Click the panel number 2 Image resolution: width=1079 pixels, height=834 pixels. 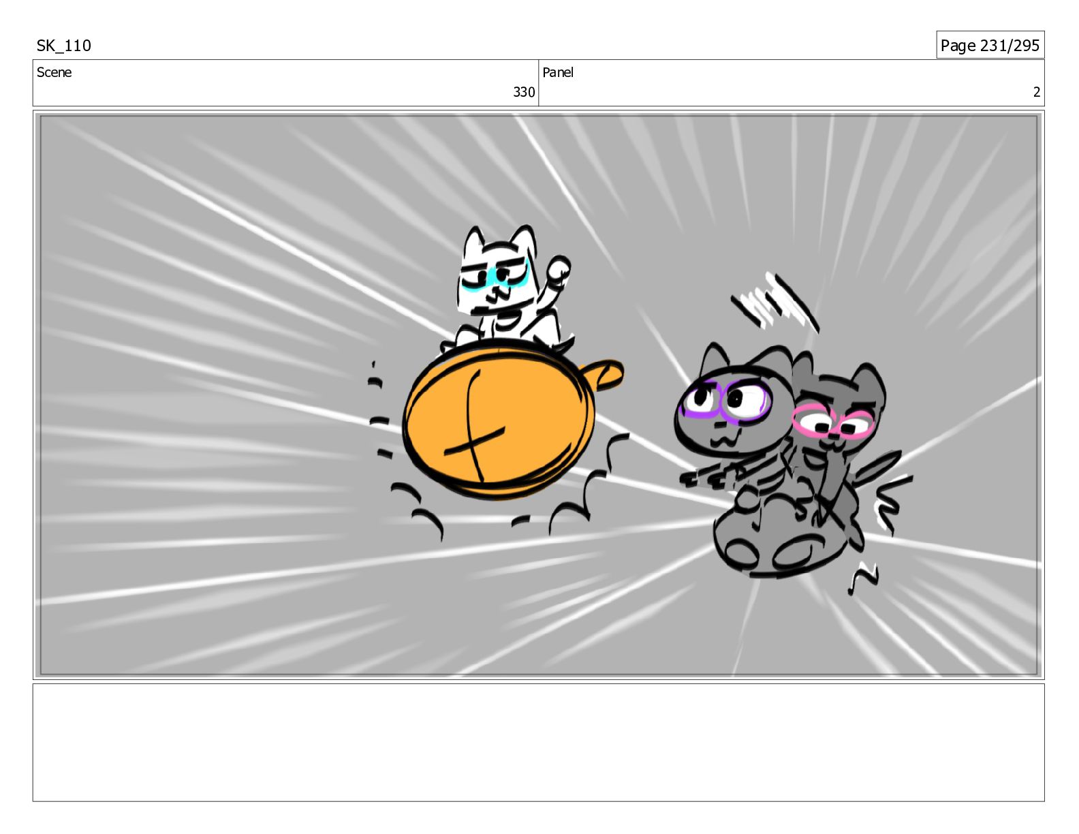pos(1037,92)
